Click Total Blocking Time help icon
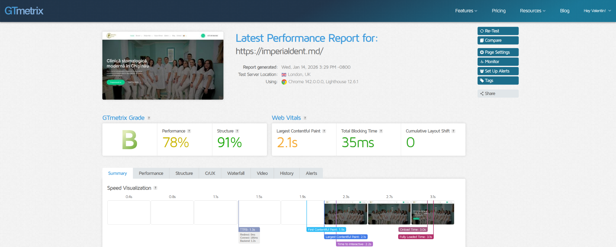 coord(381,131)
